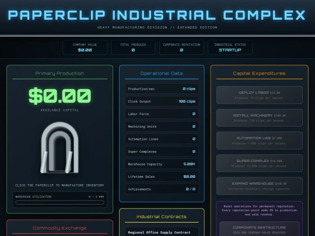Click the Corporate Restructure button

(x=260, y=230)
